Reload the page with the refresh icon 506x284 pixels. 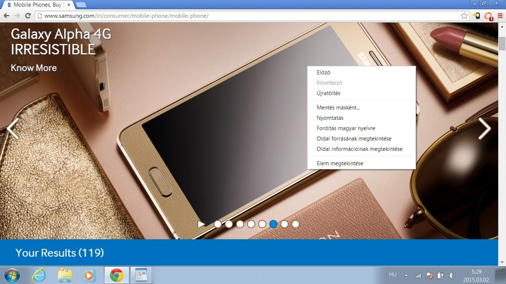[28, 16]
